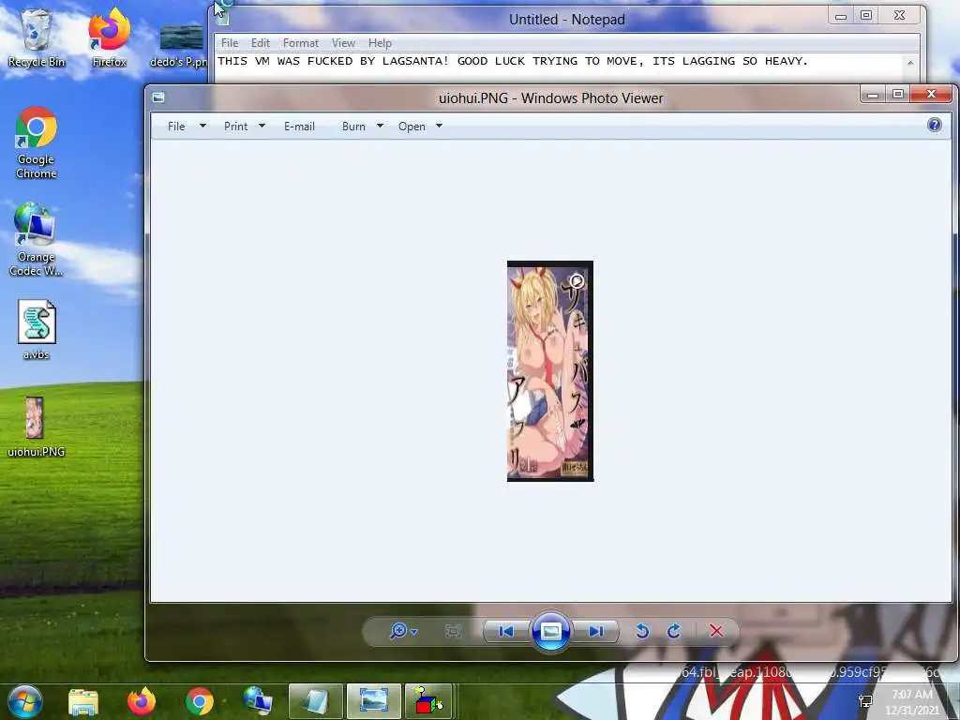Open the Recycle Bin desktop icon
This screenshot has height=720, width=960.
point(36,37)
